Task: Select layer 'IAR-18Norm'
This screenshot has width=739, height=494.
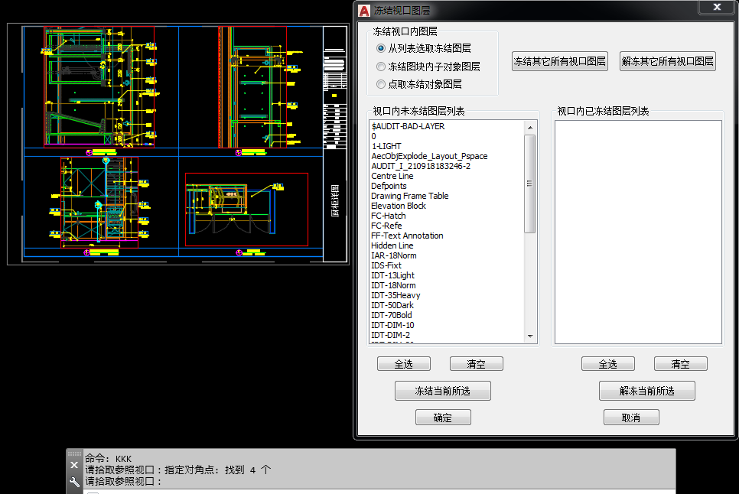Action: coord(448,255)
